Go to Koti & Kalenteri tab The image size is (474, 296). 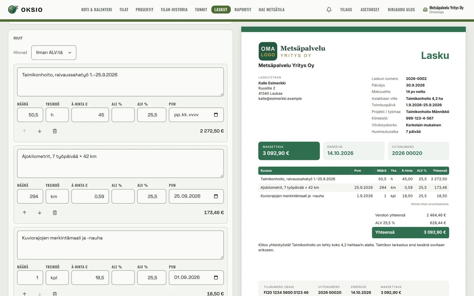click(x=97, y=9)
